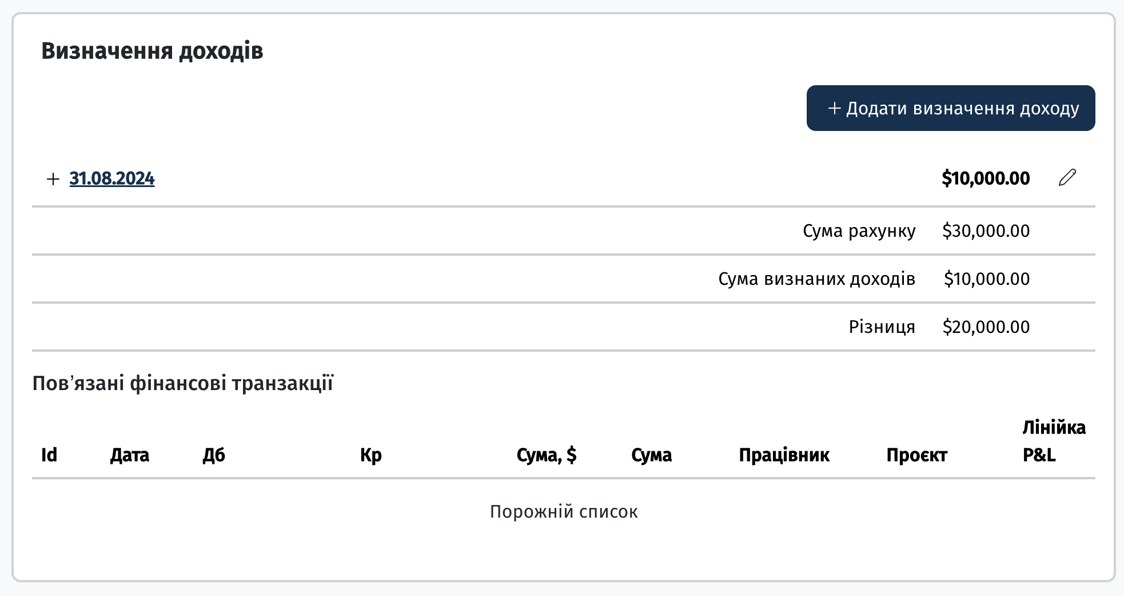Image resolution: width=1124 pixels, height=596 pixels.
Task: Select the Дб column header
Action: point(214,455)
